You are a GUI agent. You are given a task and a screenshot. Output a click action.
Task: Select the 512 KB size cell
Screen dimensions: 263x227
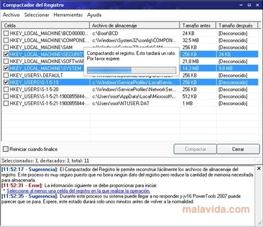(x=190, y=96)
